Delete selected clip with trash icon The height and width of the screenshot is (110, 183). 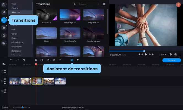tap(24, 60)
